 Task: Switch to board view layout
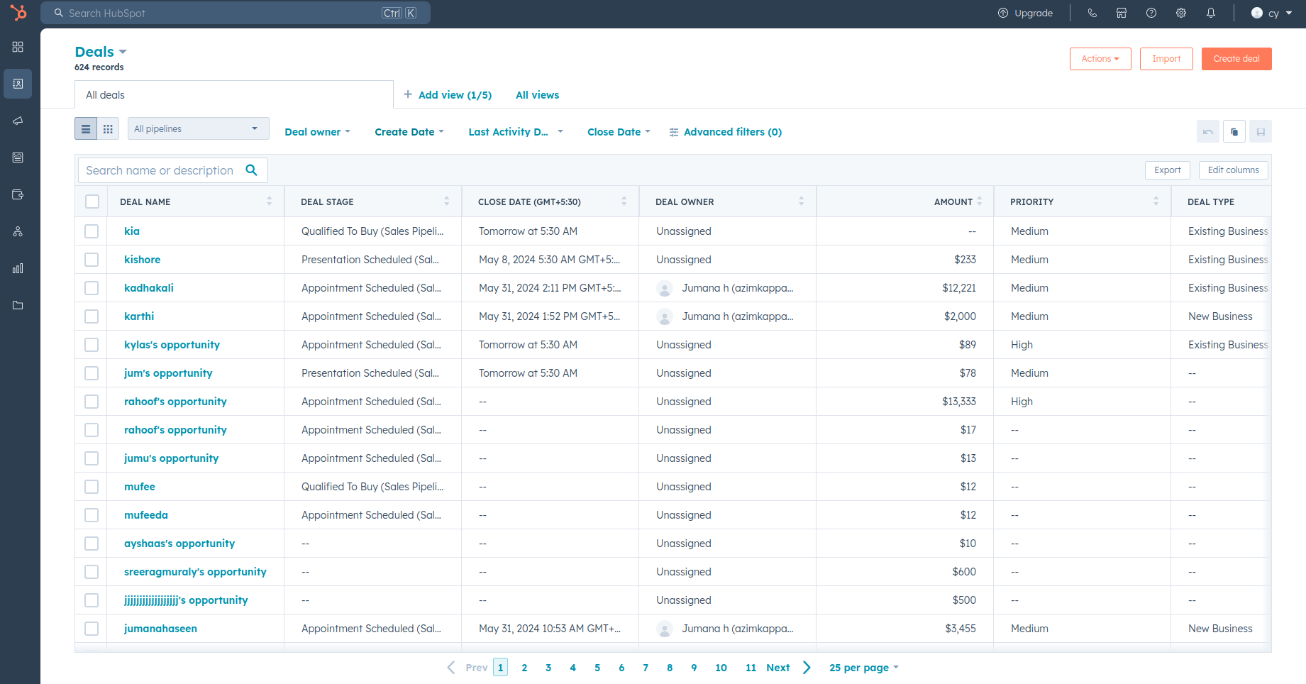coord(108,129)
